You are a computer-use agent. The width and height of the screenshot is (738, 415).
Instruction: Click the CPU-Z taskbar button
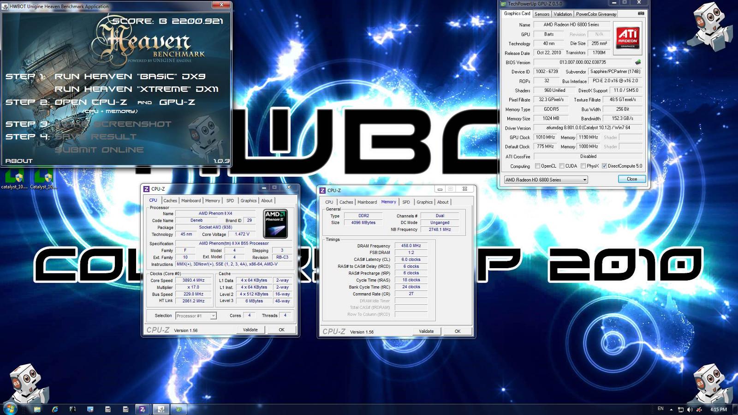pos(143,409)
